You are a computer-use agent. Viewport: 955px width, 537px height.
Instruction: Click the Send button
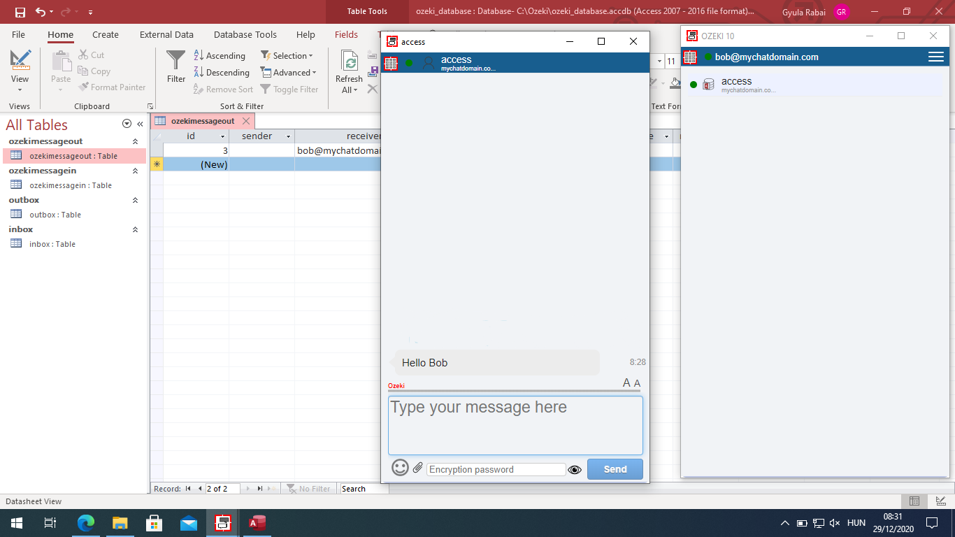click(615, 469)
